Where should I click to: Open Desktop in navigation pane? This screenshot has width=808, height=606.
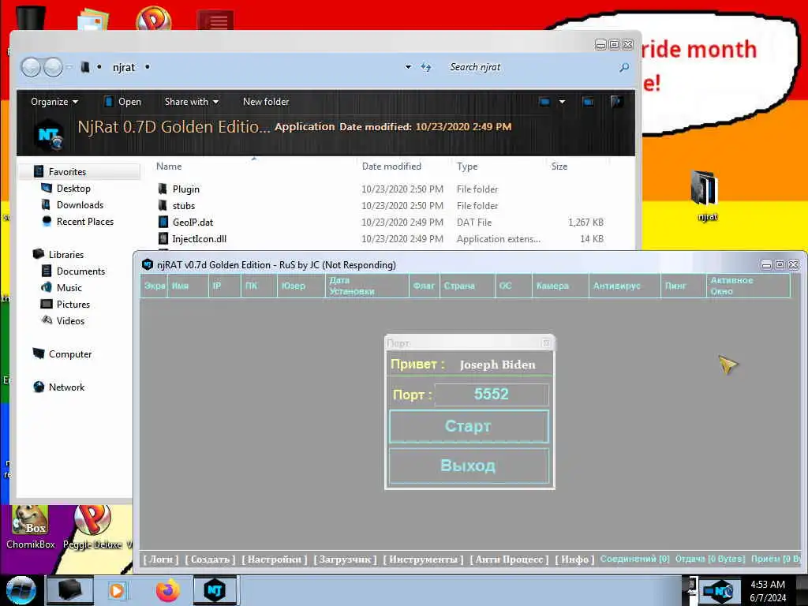coord(73,188)
